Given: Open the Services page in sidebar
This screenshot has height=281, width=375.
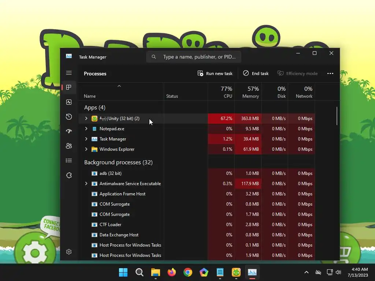Looking at the screenshot, I should [x=69, y=175].
